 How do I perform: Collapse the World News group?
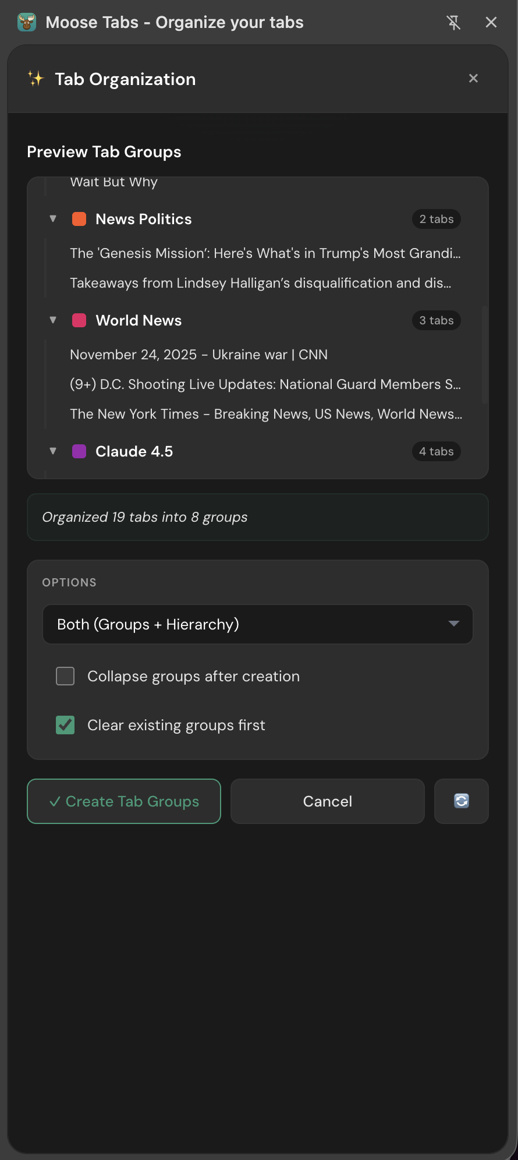point(53,320)
